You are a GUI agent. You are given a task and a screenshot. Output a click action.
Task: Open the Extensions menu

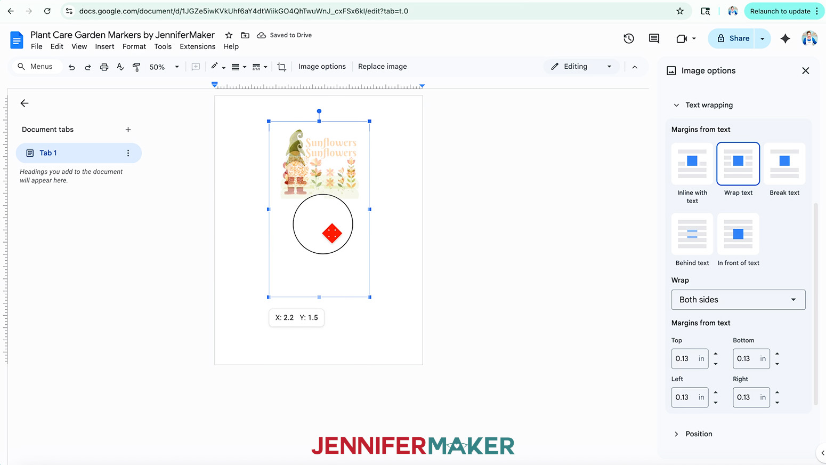click(x=198, y=46)
